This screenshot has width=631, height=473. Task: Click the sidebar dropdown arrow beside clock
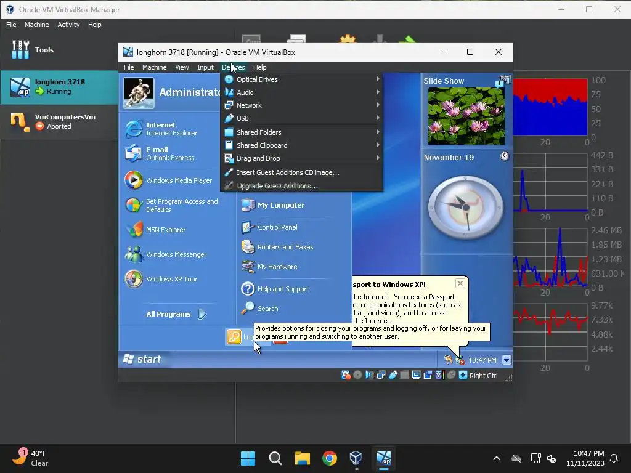[x=507, y=360]
